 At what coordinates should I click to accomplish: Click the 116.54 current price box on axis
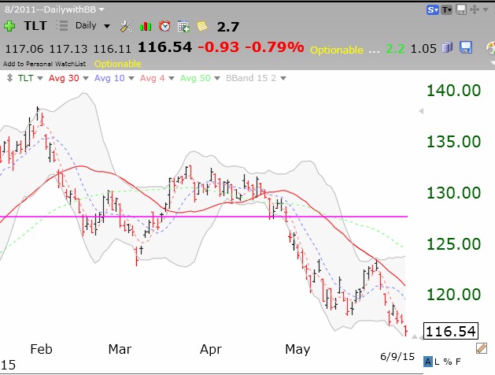click(451, 331)
